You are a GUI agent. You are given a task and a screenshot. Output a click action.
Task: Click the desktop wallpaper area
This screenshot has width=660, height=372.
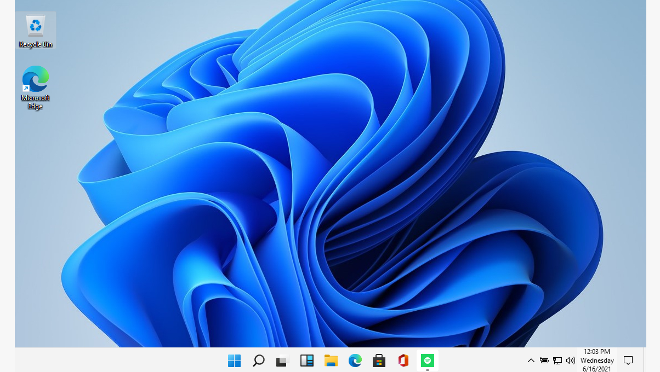[x=329, y=191]
